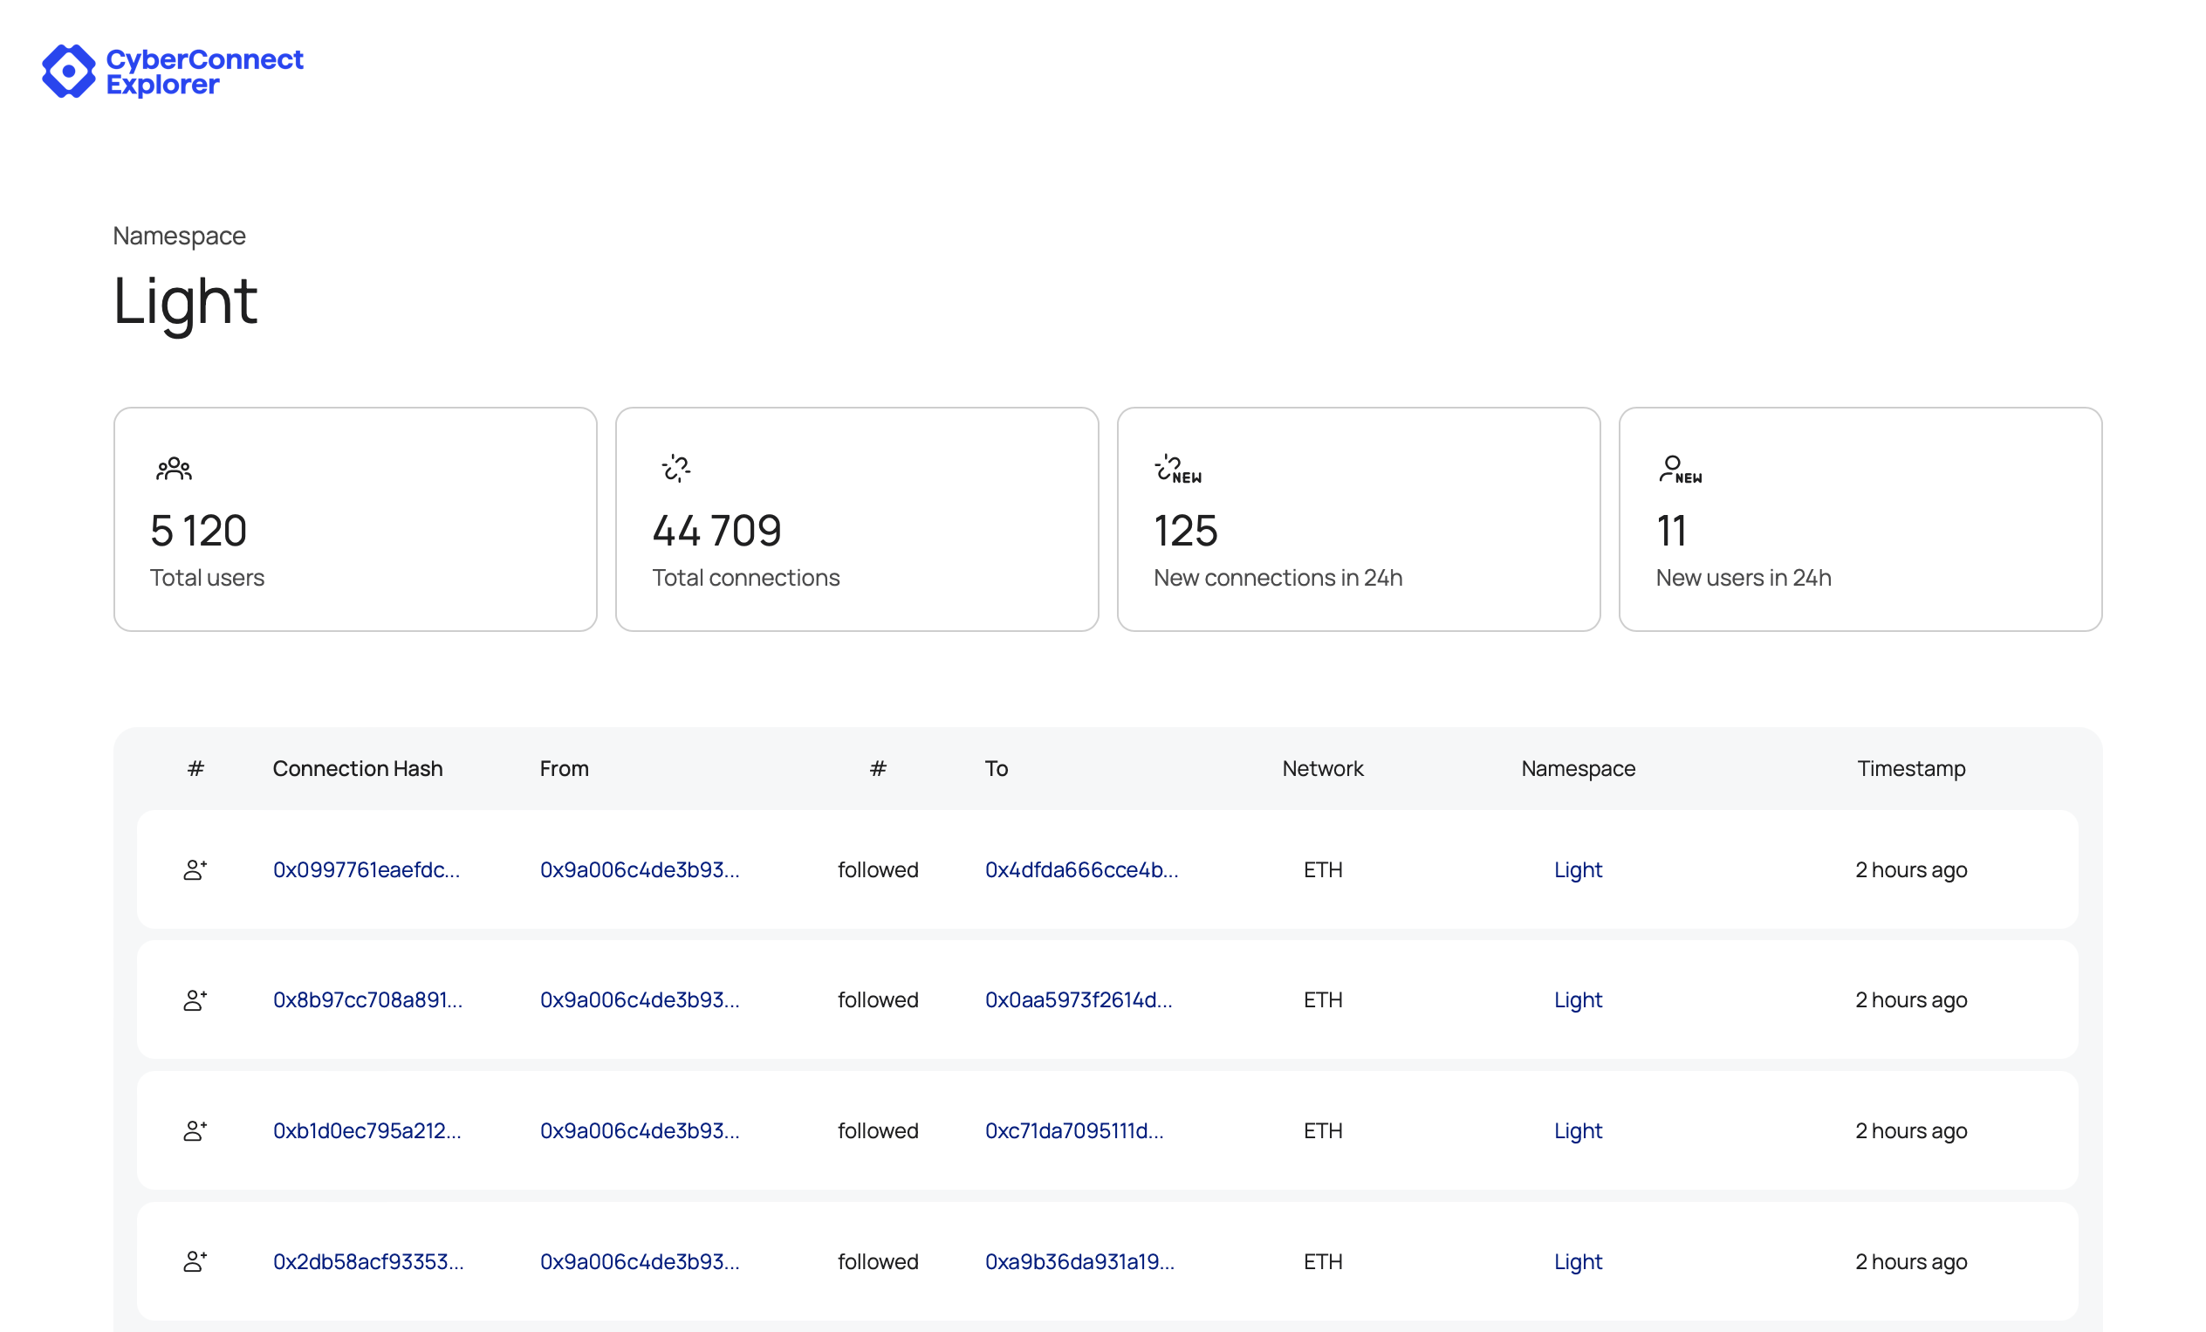Open the CyberConnect Explorer home link text
The width and height of the screenshot is (2206, 1332).
coord(204,72)
